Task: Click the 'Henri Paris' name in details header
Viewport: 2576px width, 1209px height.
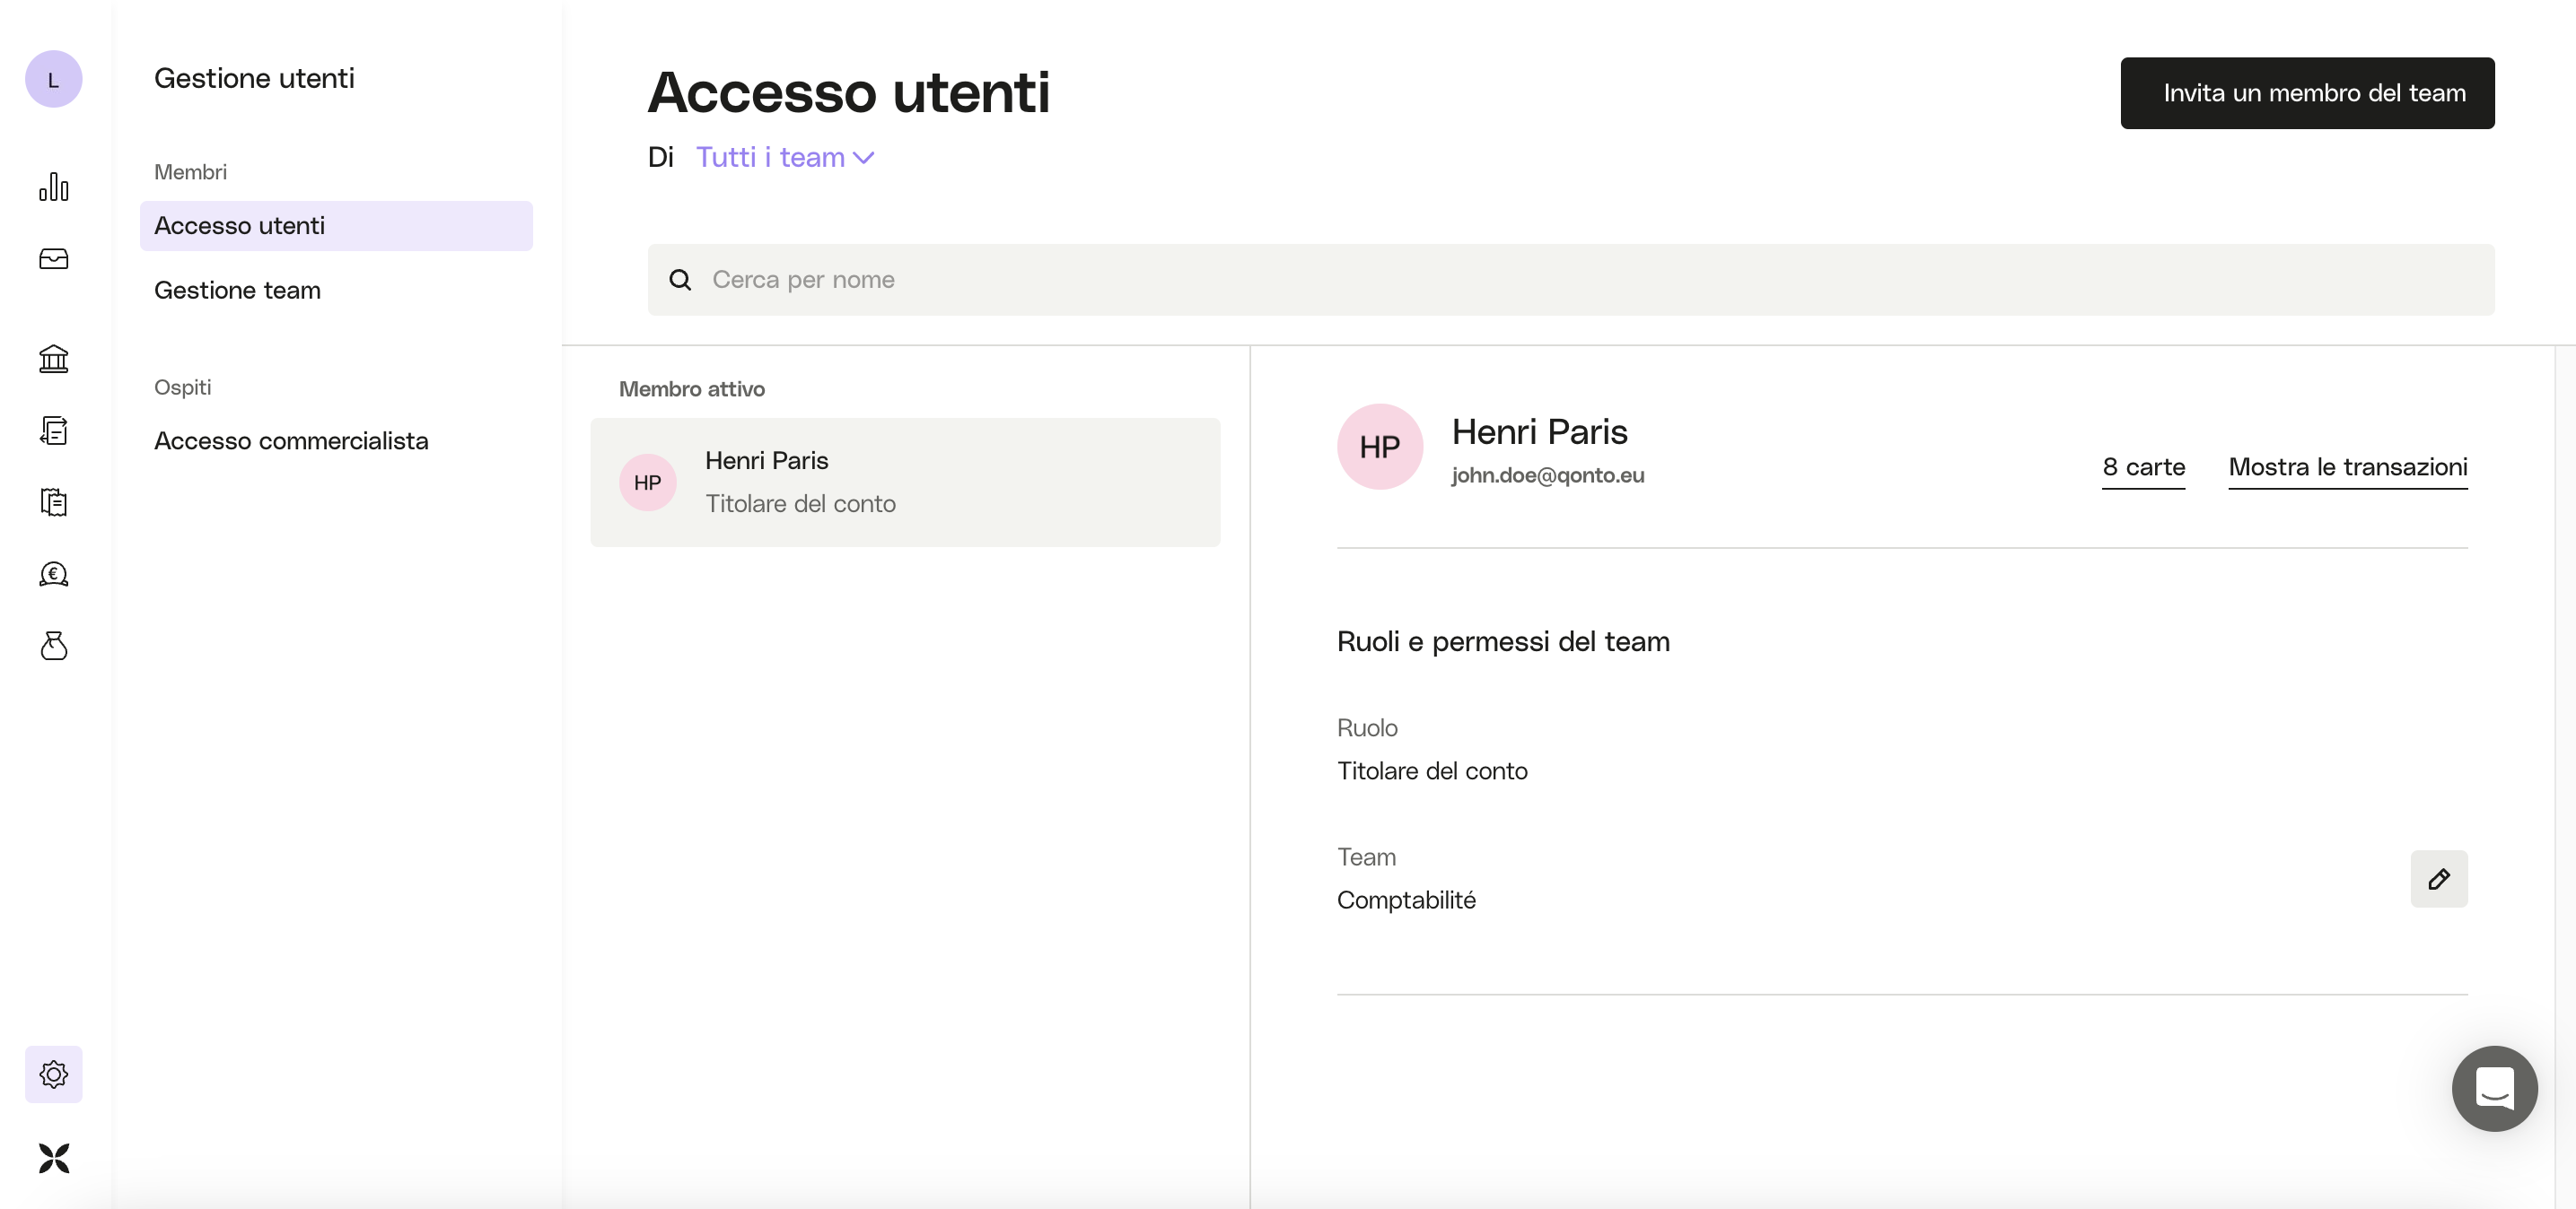Action: (1539, 431)
